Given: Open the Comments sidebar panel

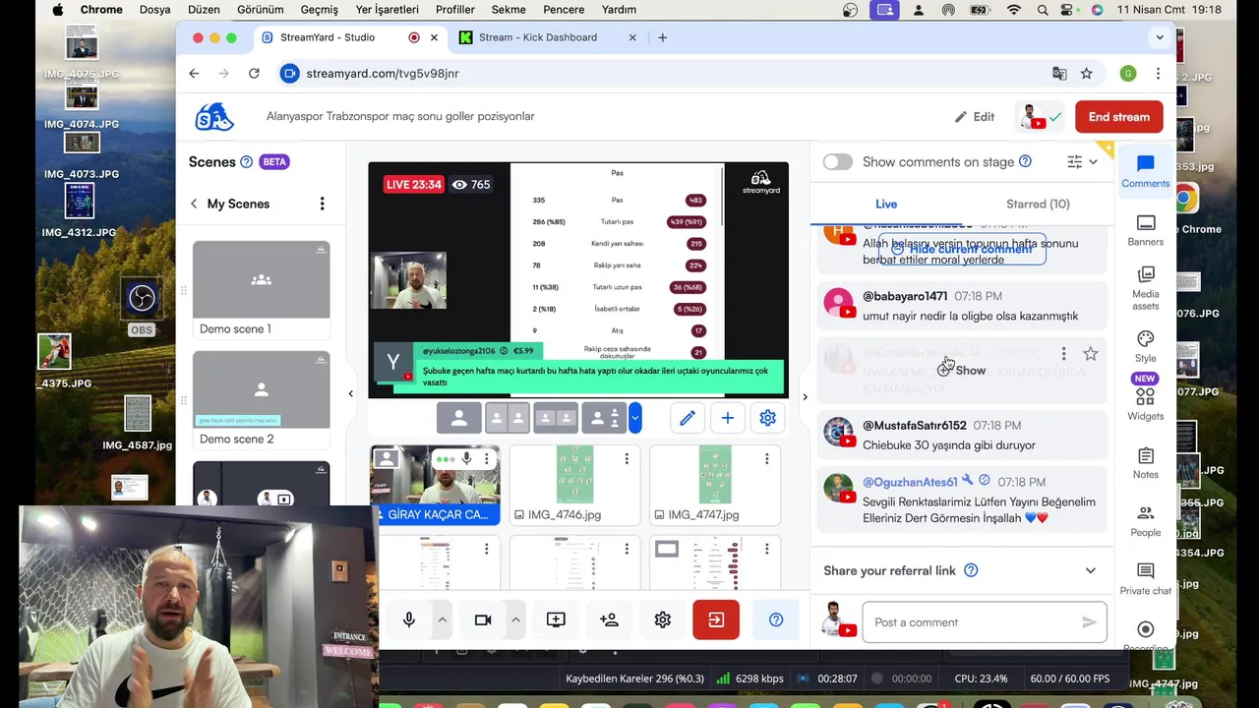Looking at the screenshot, I should coord(1145,171).
